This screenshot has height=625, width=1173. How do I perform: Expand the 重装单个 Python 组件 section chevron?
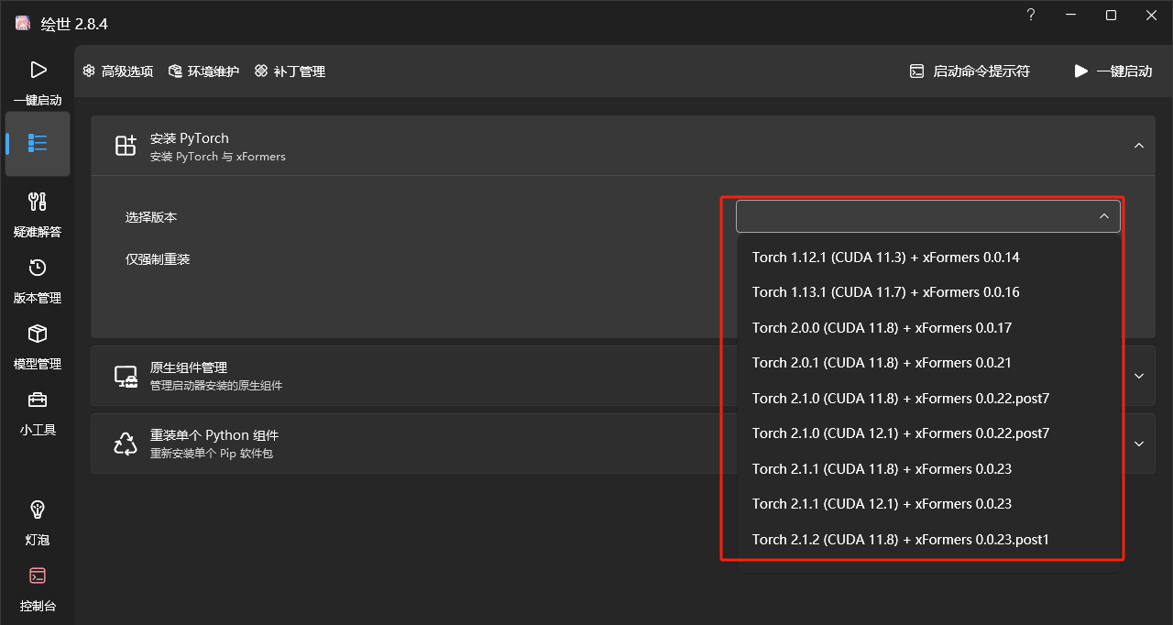point(1139,444)
